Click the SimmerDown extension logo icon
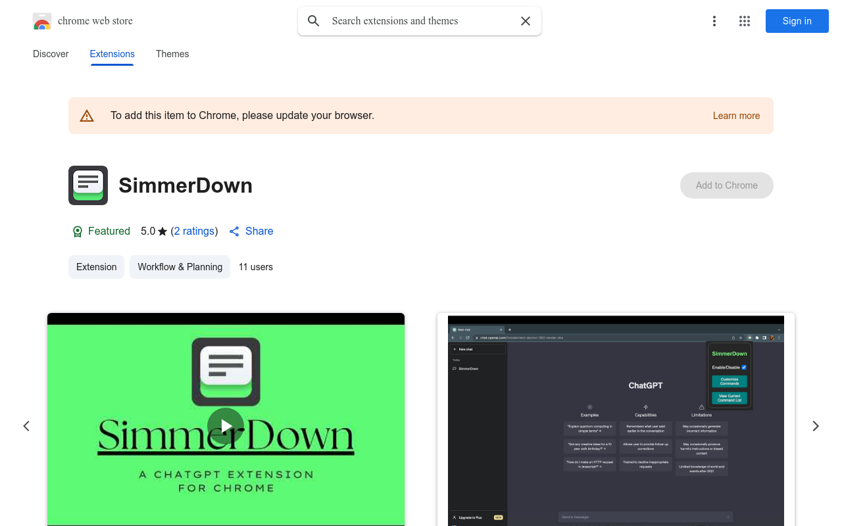 coord(87,185)
